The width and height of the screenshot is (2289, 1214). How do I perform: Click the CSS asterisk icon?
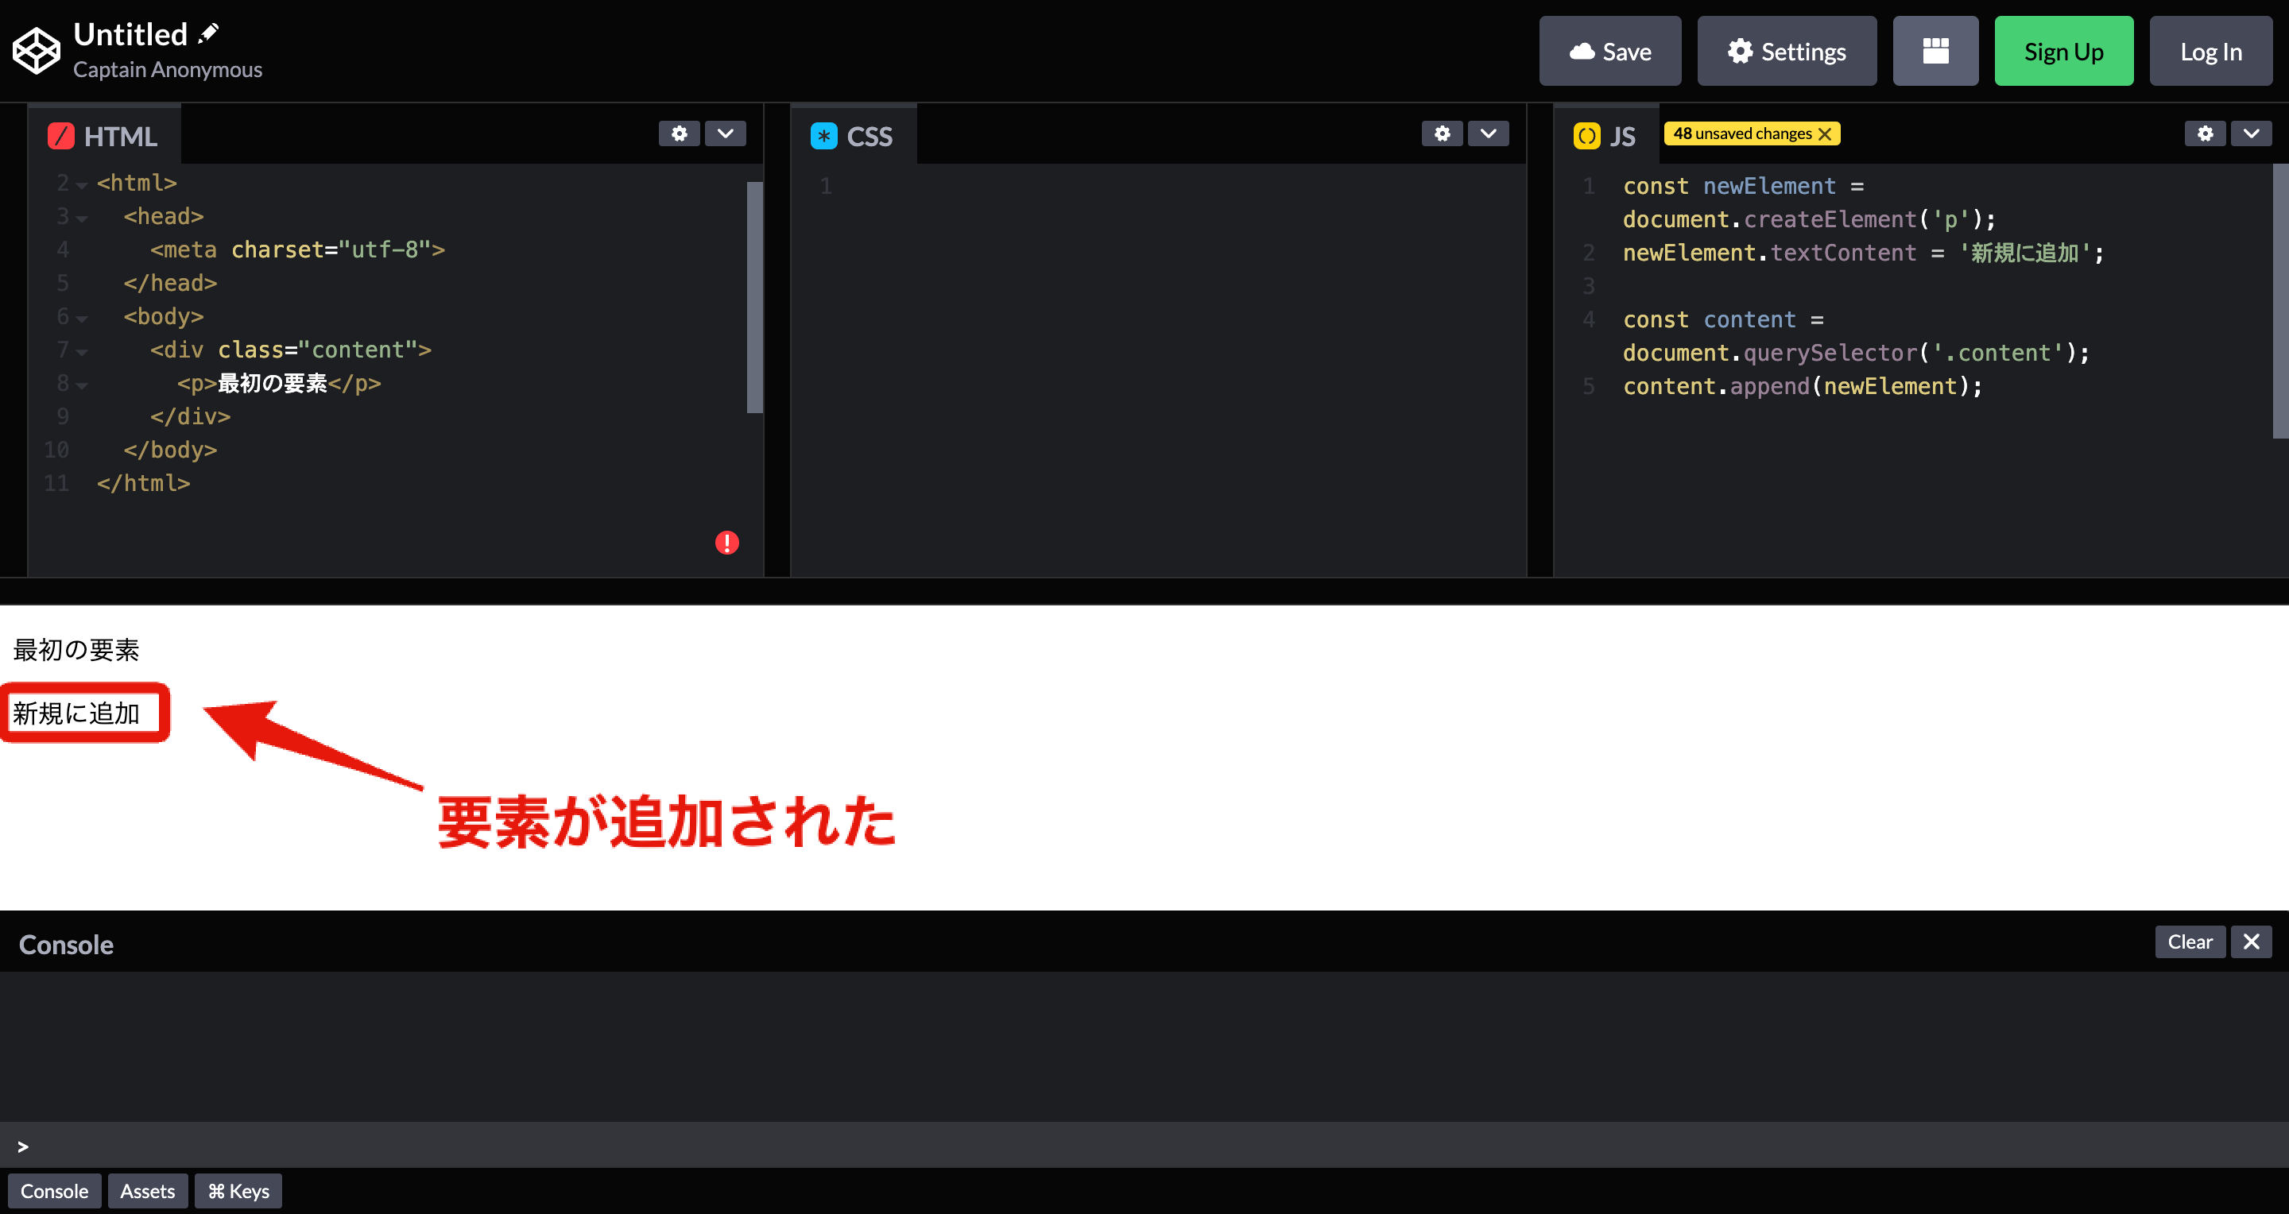point(823,136)
